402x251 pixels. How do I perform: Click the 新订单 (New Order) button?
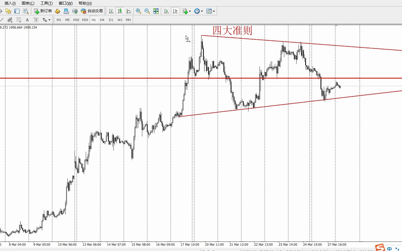pyautogui.click(x=43, y=11)
